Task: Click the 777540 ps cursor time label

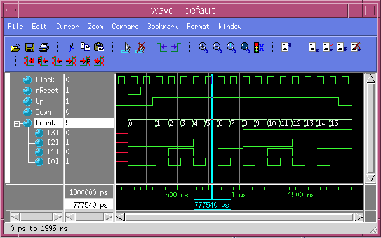Action: click(212, 205)
